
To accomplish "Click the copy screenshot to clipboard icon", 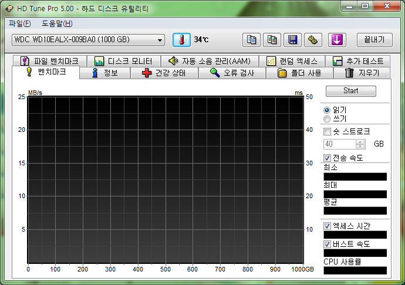I will [x=272, y=40].
